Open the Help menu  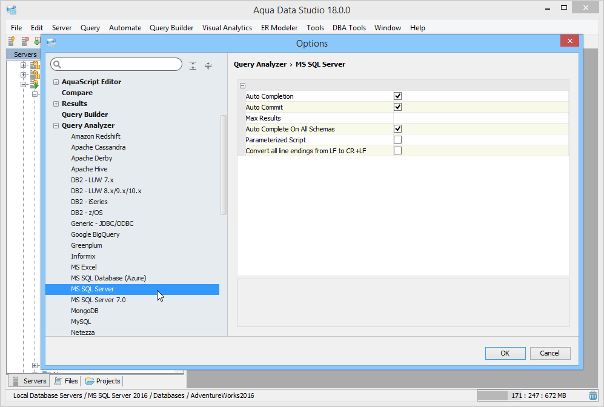pyautogui.click(x=417, y=28)
